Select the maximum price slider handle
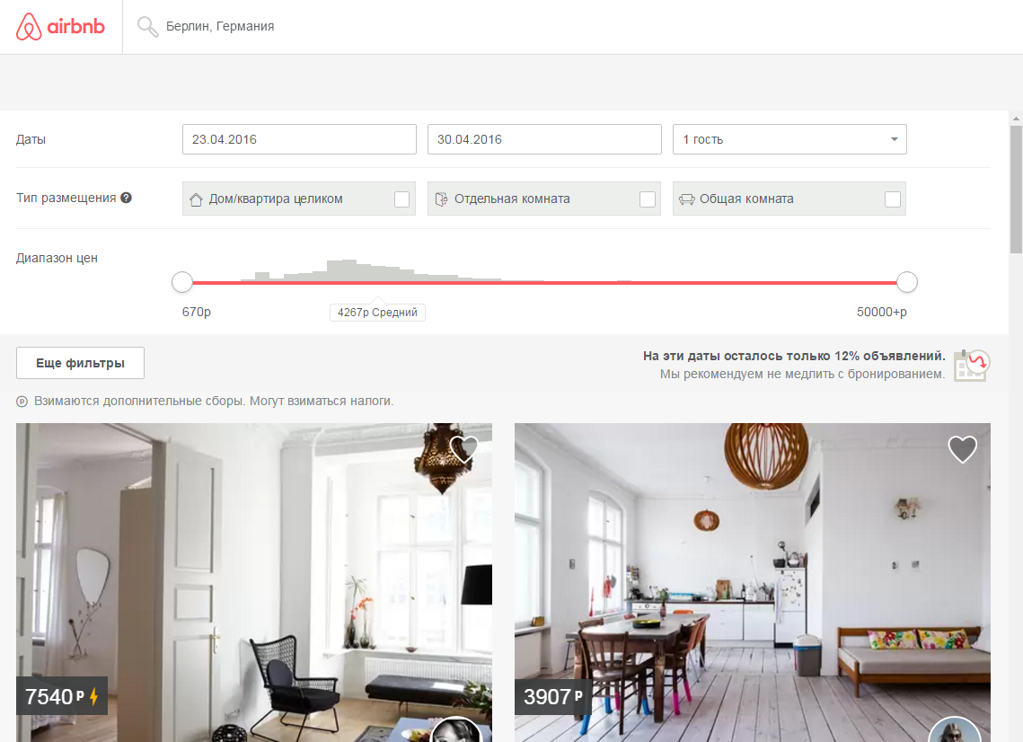1023x742 pixels. 906,283
